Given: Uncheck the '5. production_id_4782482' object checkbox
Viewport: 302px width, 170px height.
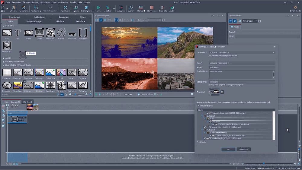Looking at the screenshot, I should (x=204, y=138).
